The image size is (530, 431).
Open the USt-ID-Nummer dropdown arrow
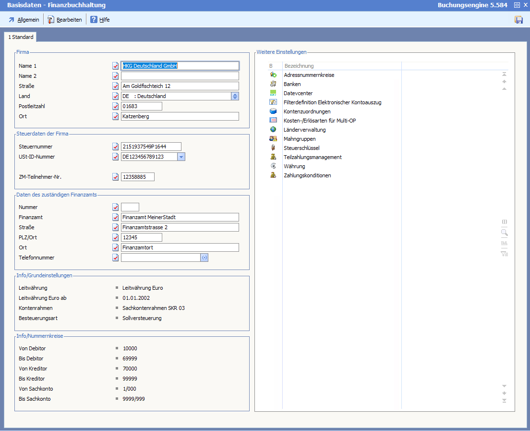tap(181, 157)
